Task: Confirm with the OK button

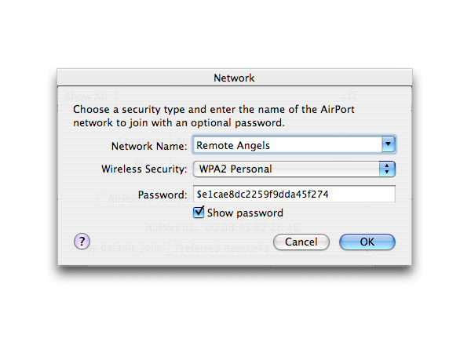Action: tap(367, 242)
